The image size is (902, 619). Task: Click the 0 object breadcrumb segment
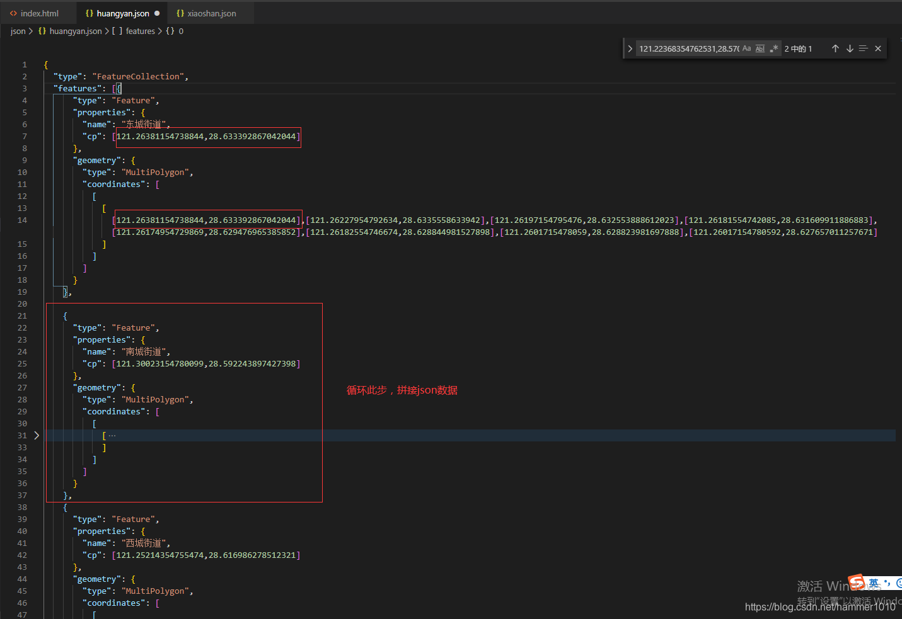[181, 31]
